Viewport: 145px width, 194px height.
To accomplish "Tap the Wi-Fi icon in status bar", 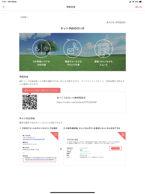I will tap(133, 2).
